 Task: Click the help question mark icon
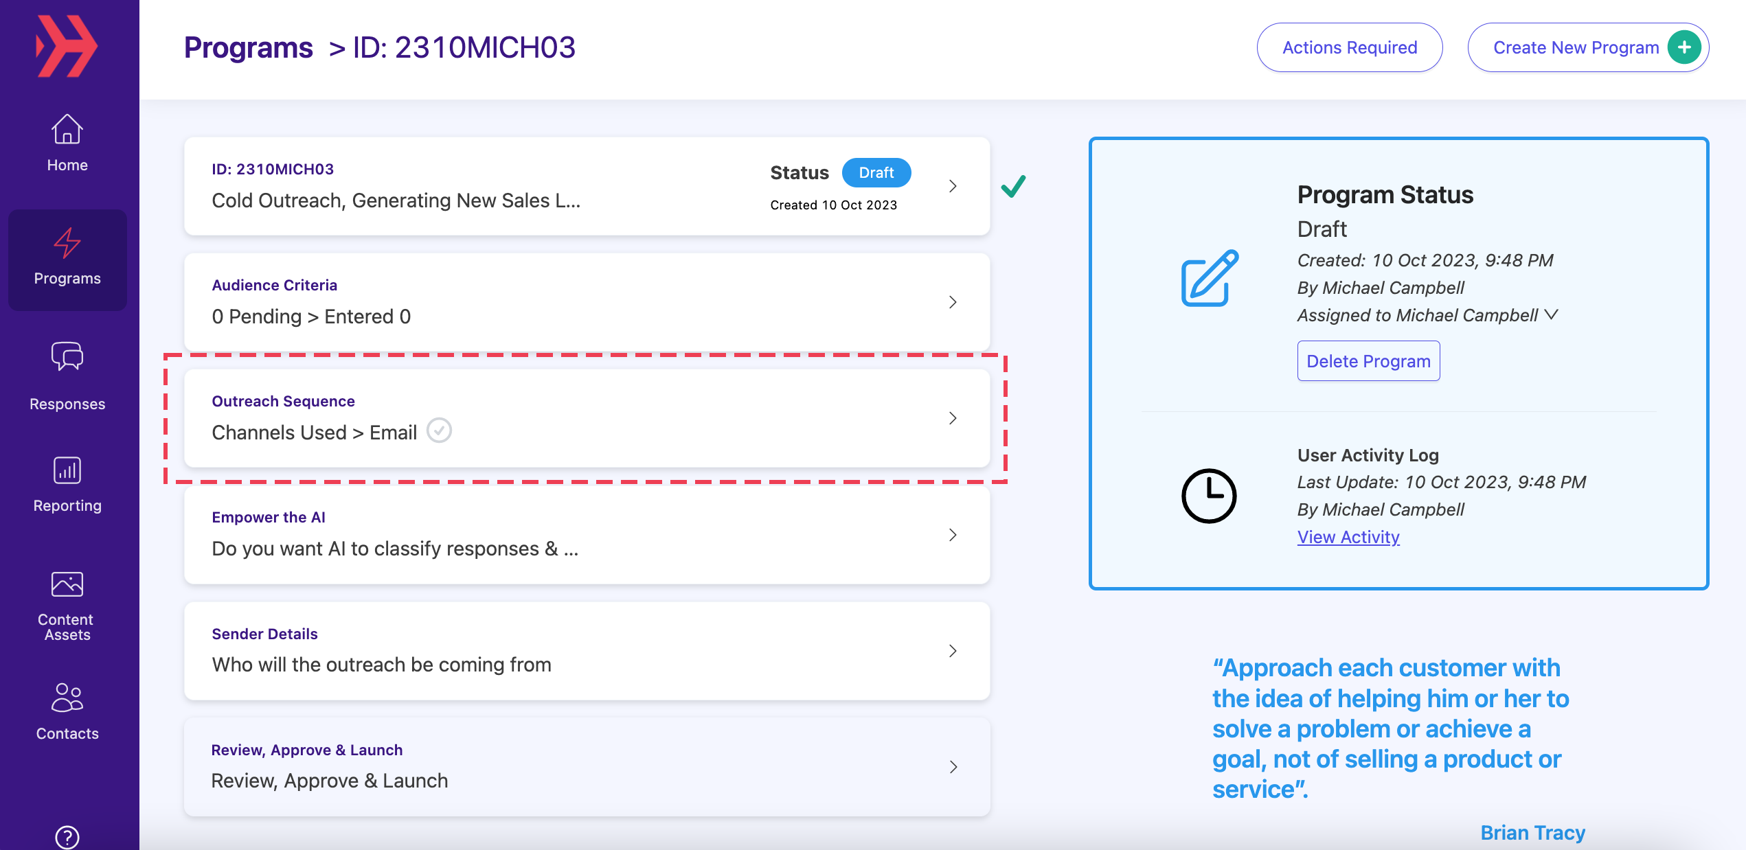(67, 837)
